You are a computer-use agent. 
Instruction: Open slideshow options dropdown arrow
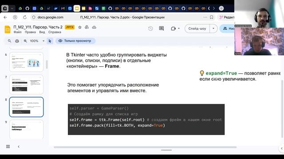213,28
